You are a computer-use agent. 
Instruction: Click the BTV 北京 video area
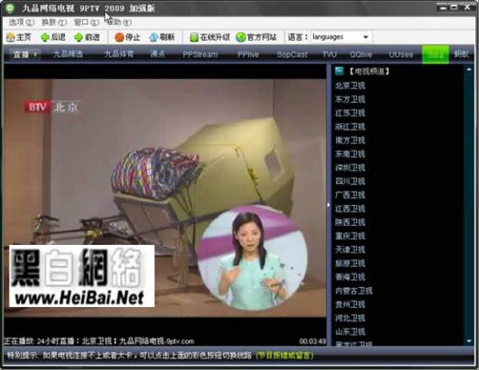[x=165, y=199]
